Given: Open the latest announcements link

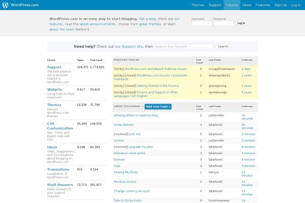Looking at the screenshot, I should click(98, 24).
